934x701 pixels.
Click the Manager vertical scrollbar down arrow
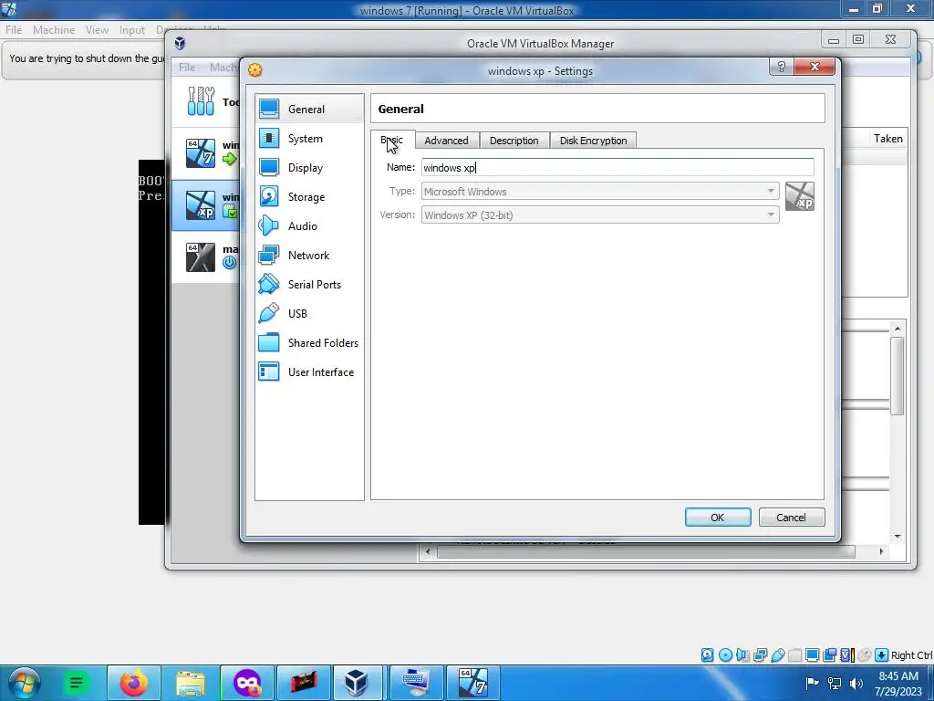coord(898,537)
